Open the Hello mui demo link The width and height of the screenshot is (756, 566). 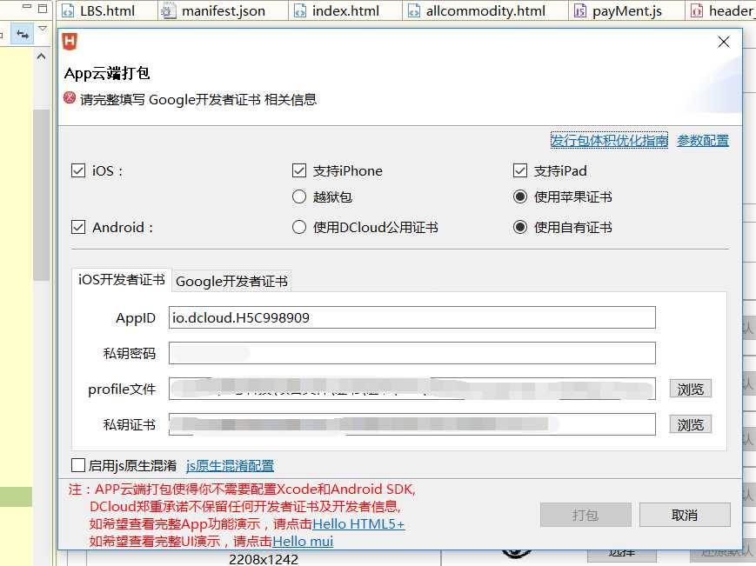pyautogui.click(x=303, y=541)
